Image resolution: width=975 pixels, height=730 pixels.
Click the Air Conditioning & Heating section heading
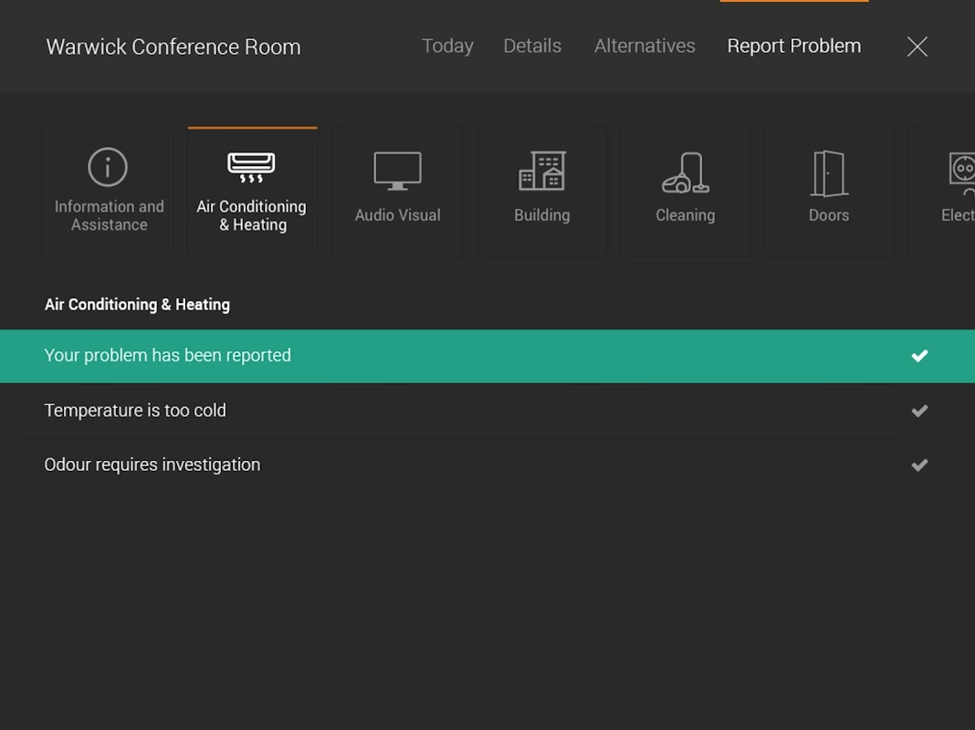138,305
